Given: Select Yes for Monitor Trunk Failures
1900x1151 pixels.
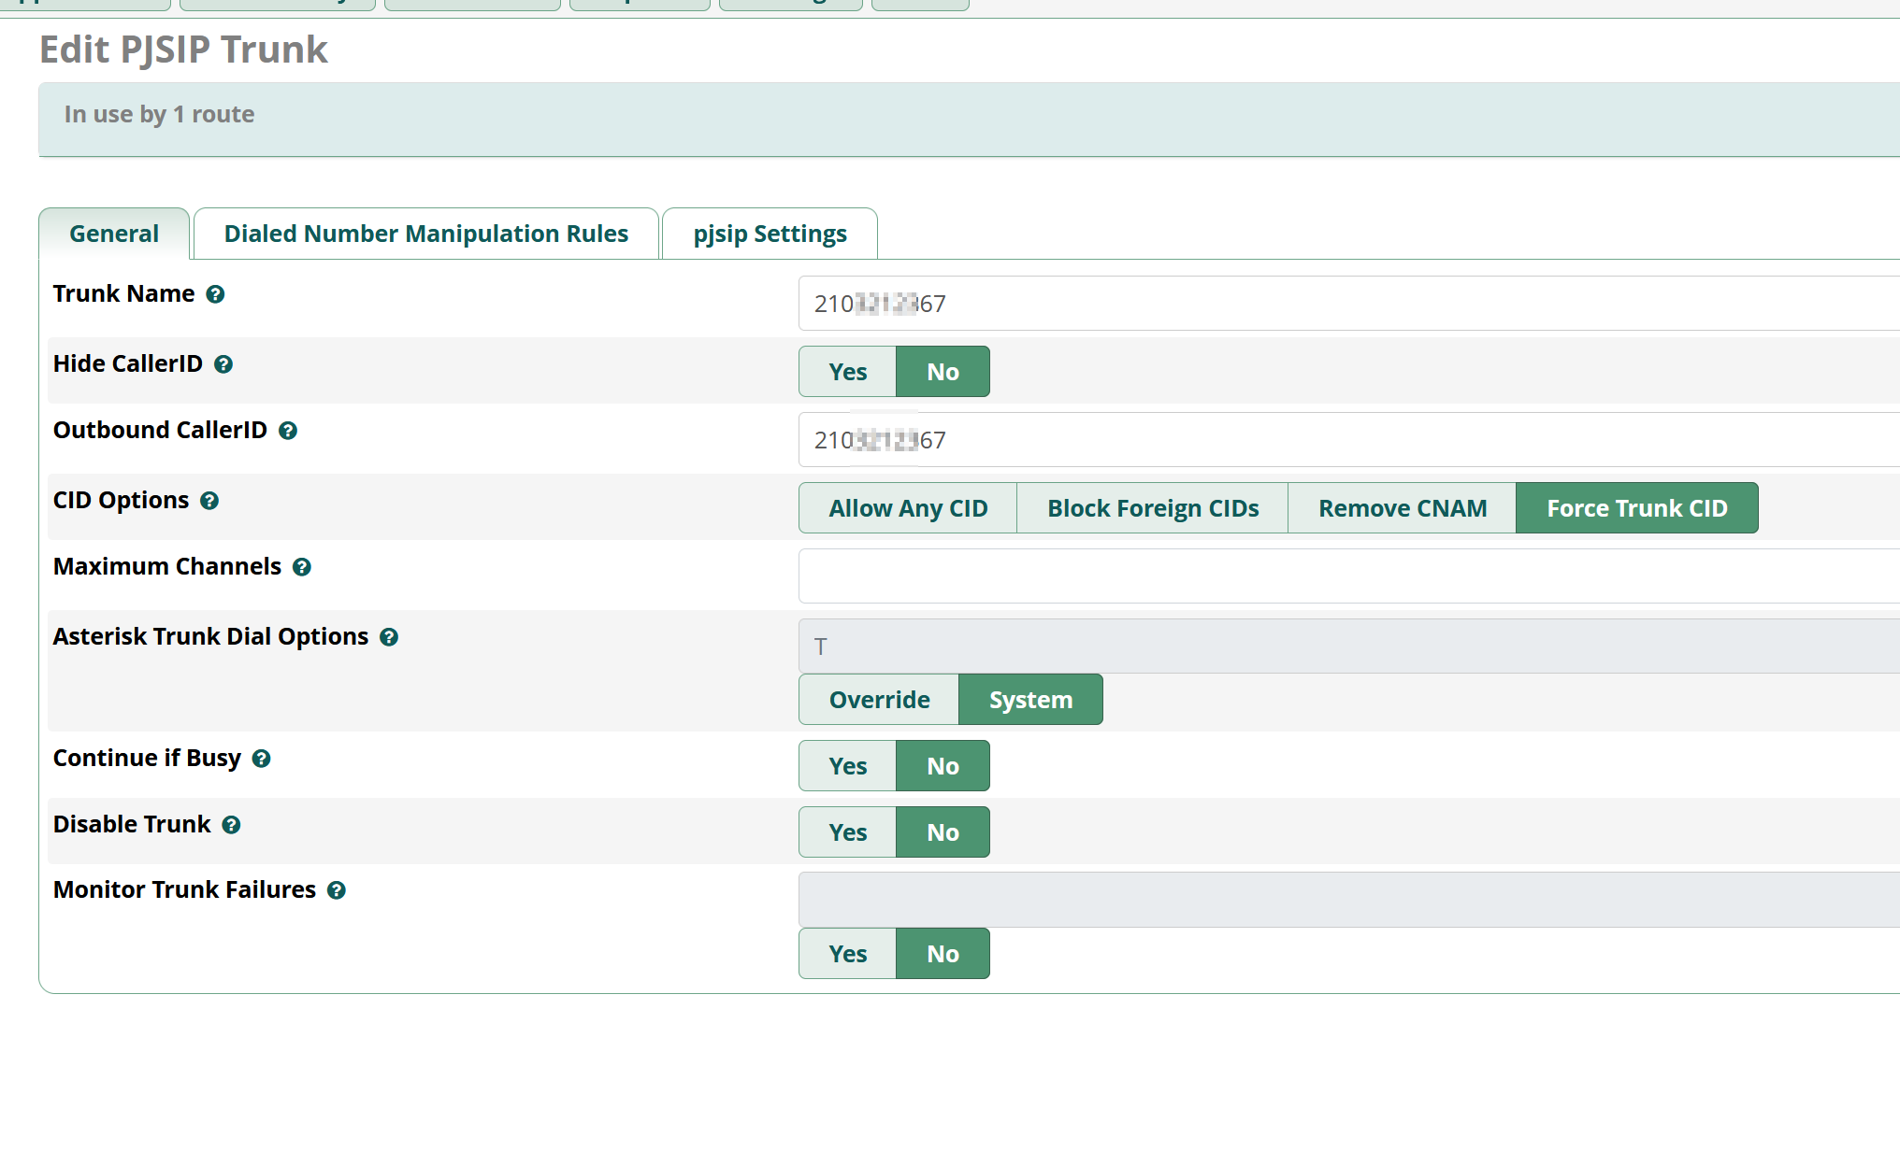Looking at the screenshot, I should point(847,954).
